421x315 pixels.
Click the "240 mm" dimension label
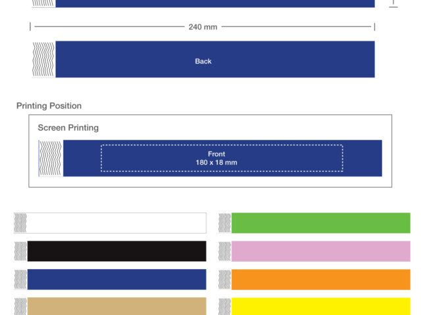203,27
